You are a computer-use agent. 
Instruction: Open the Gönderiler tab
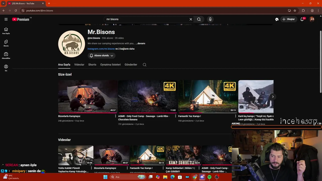[131, 65]
